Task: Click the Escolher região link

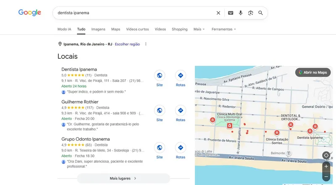Action: click(127, 44)
